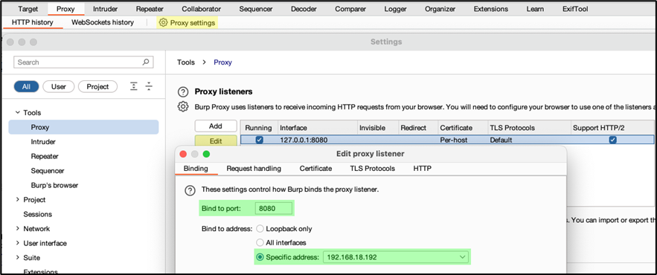Open the Sequencer top tab
The image size is (657, 275).
[x=256, y=9]
